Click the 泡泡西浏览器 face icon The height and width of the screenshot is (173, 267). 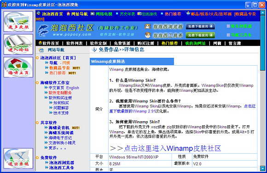[148, 26]
